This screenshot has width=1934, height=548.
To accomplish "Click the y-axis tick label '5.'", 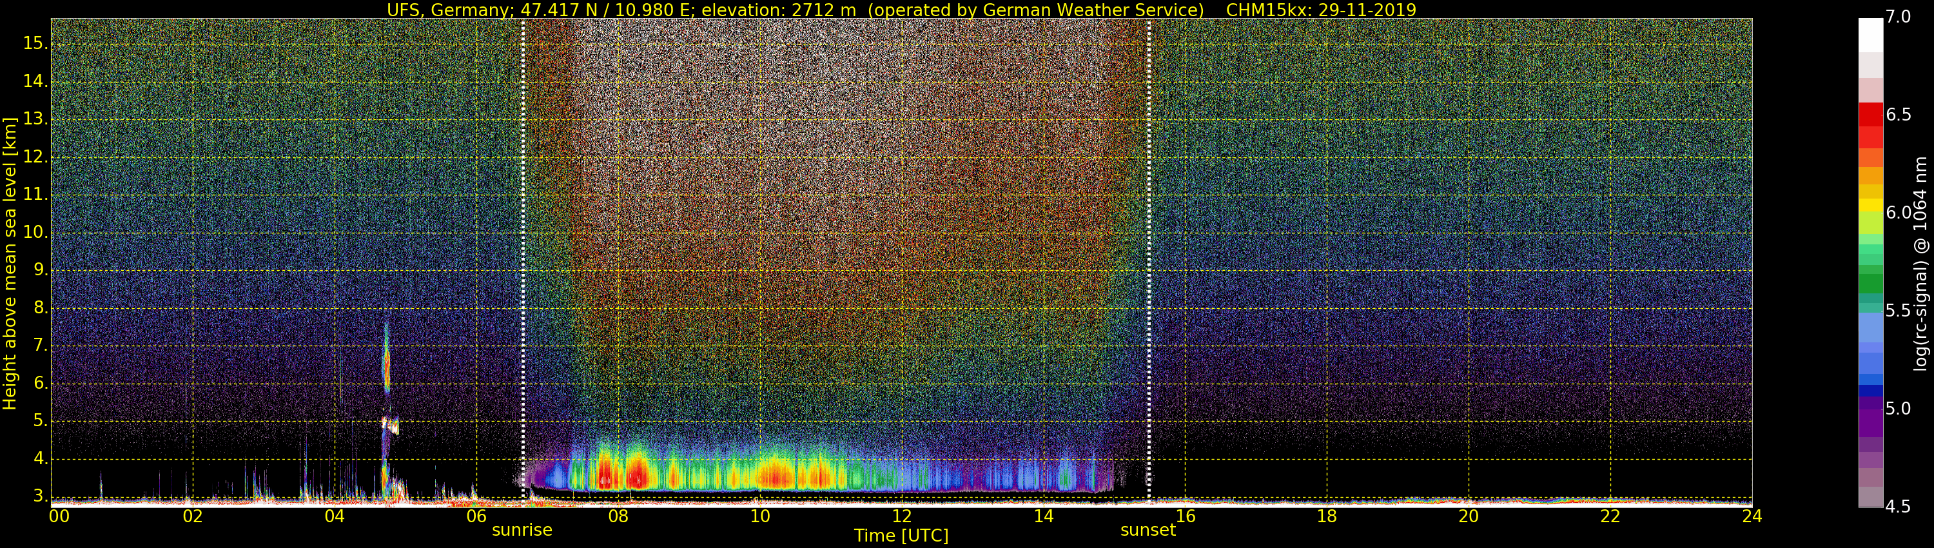I will tap(41, 421).
